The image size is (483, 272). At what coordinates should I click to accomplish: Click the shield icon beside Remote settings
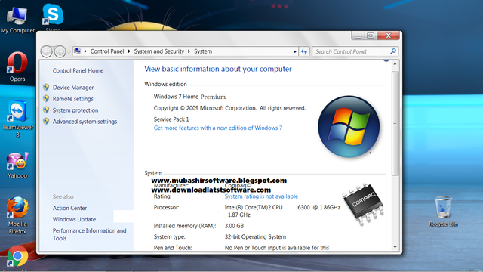coord(46,99)
